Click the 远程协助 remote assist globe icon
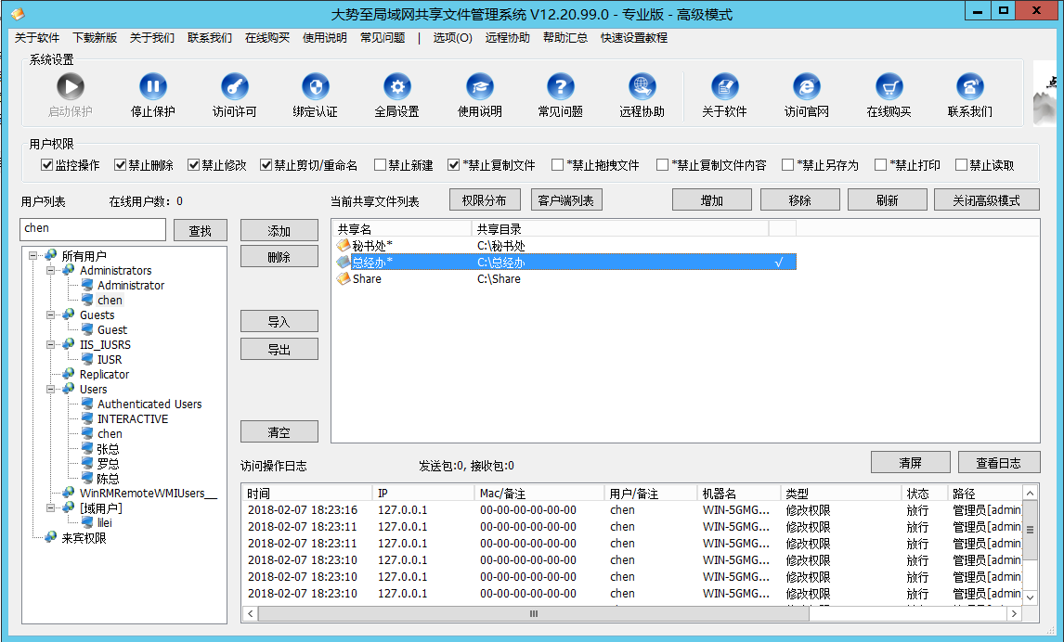Image resolution: width=1064 pixels, height=642 pixels. 642,87
